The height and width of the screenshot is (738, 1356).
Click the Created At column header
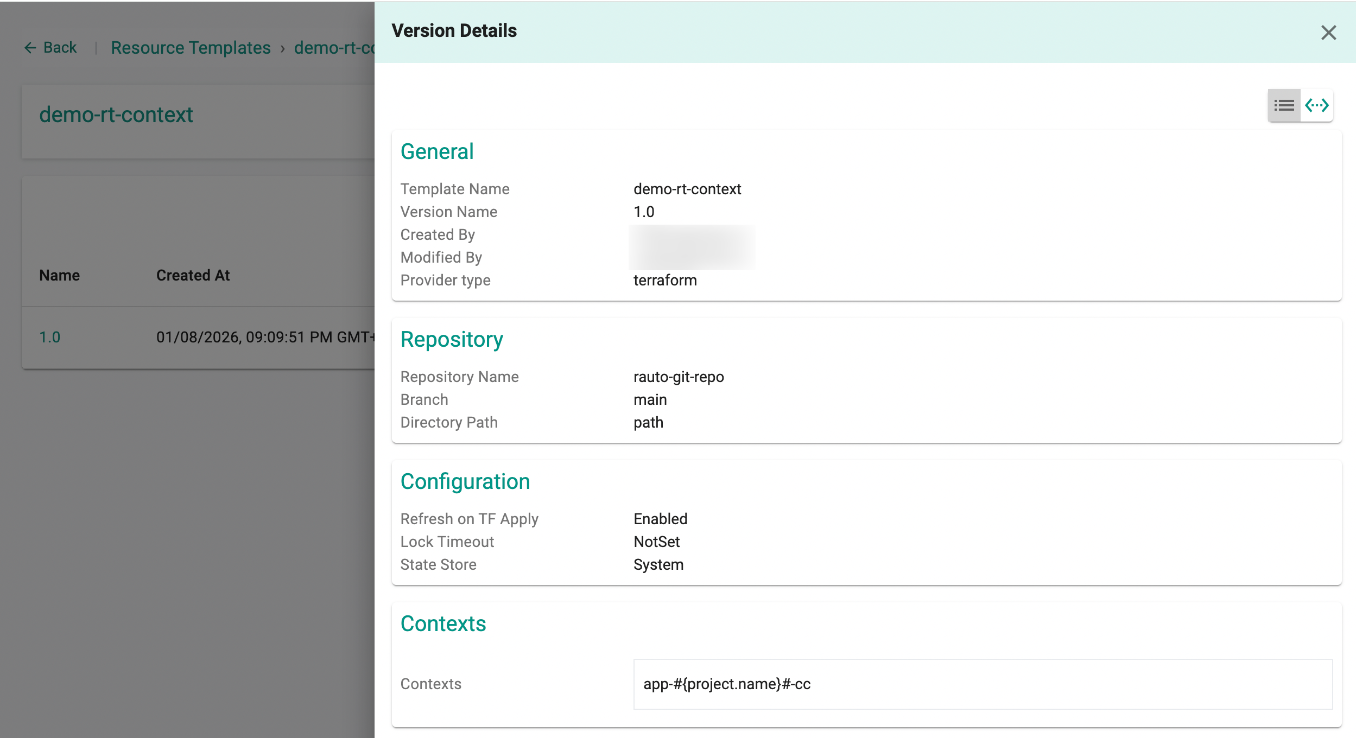[x=193, y=275]
